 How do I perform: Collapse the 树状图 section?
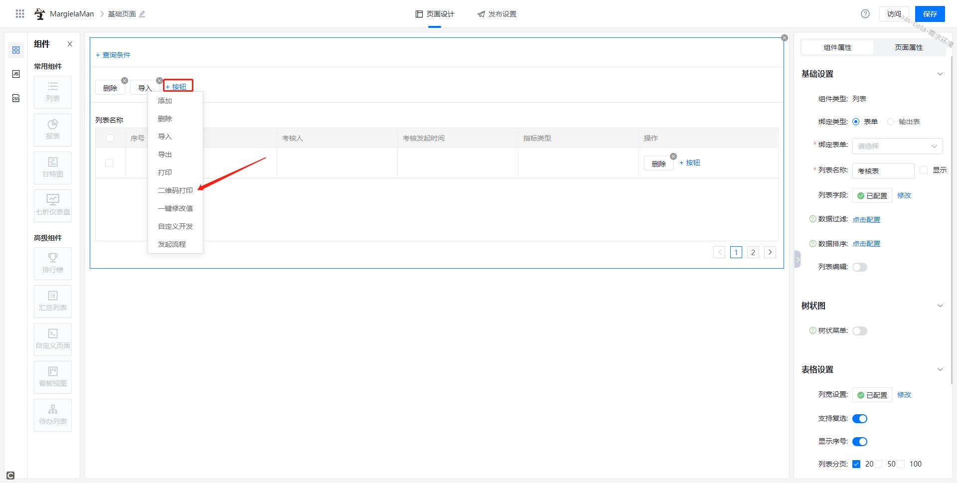click(940, 306)
